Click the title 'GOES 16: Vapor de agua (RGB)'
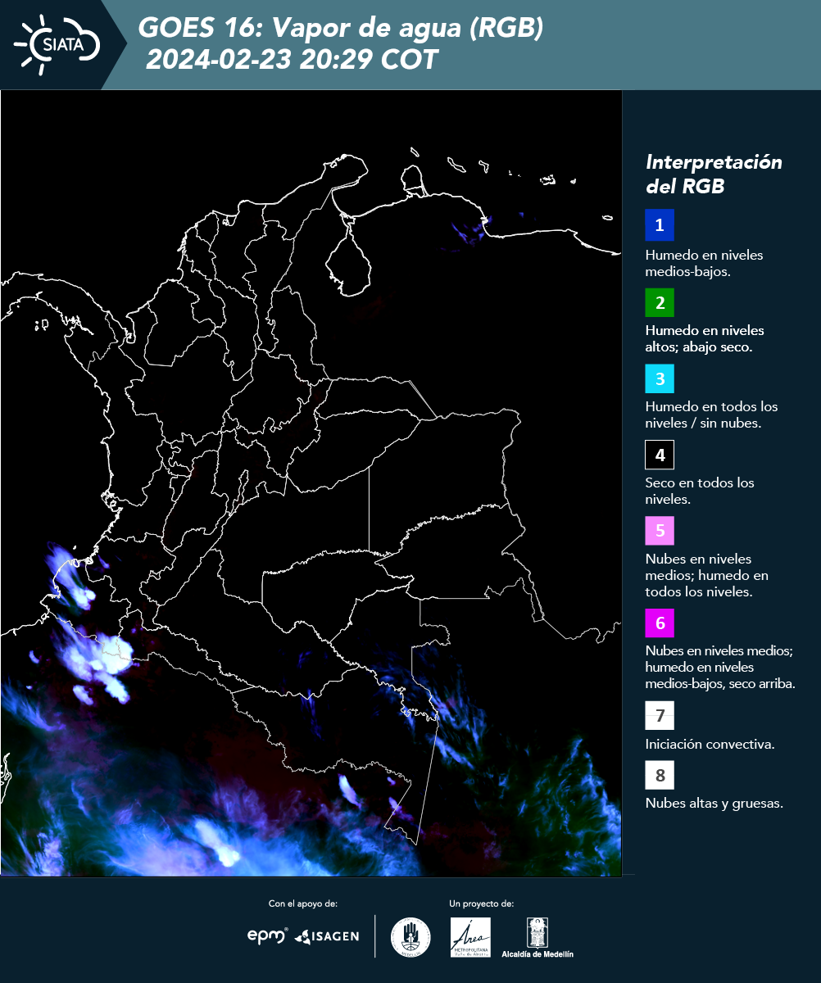Viewport: 821px width, 983px height. point(341,29)
